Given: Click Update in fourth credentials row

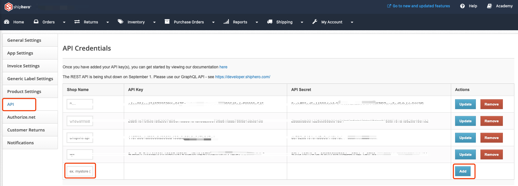Looking at the screenshot, I should pos(465,154).
